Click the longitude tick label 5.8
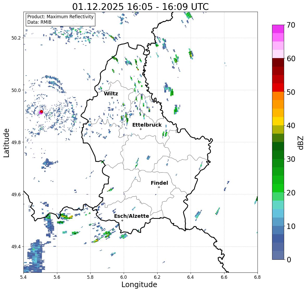Screen dimensions: 307x291 (x=90, y=277)
